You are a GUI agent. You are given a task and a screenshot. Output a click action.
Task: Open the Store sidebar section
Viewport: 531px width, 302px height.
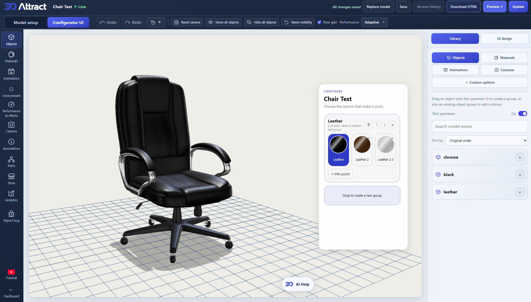point(11,179)
